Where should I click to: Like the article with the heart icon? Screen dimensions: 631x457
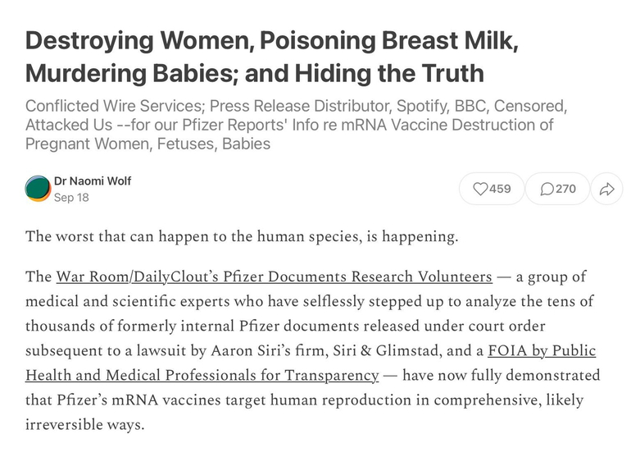coord(480,189)
